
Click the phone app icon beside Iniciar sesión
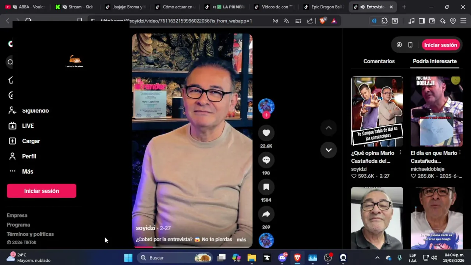[x=410, y=45]
